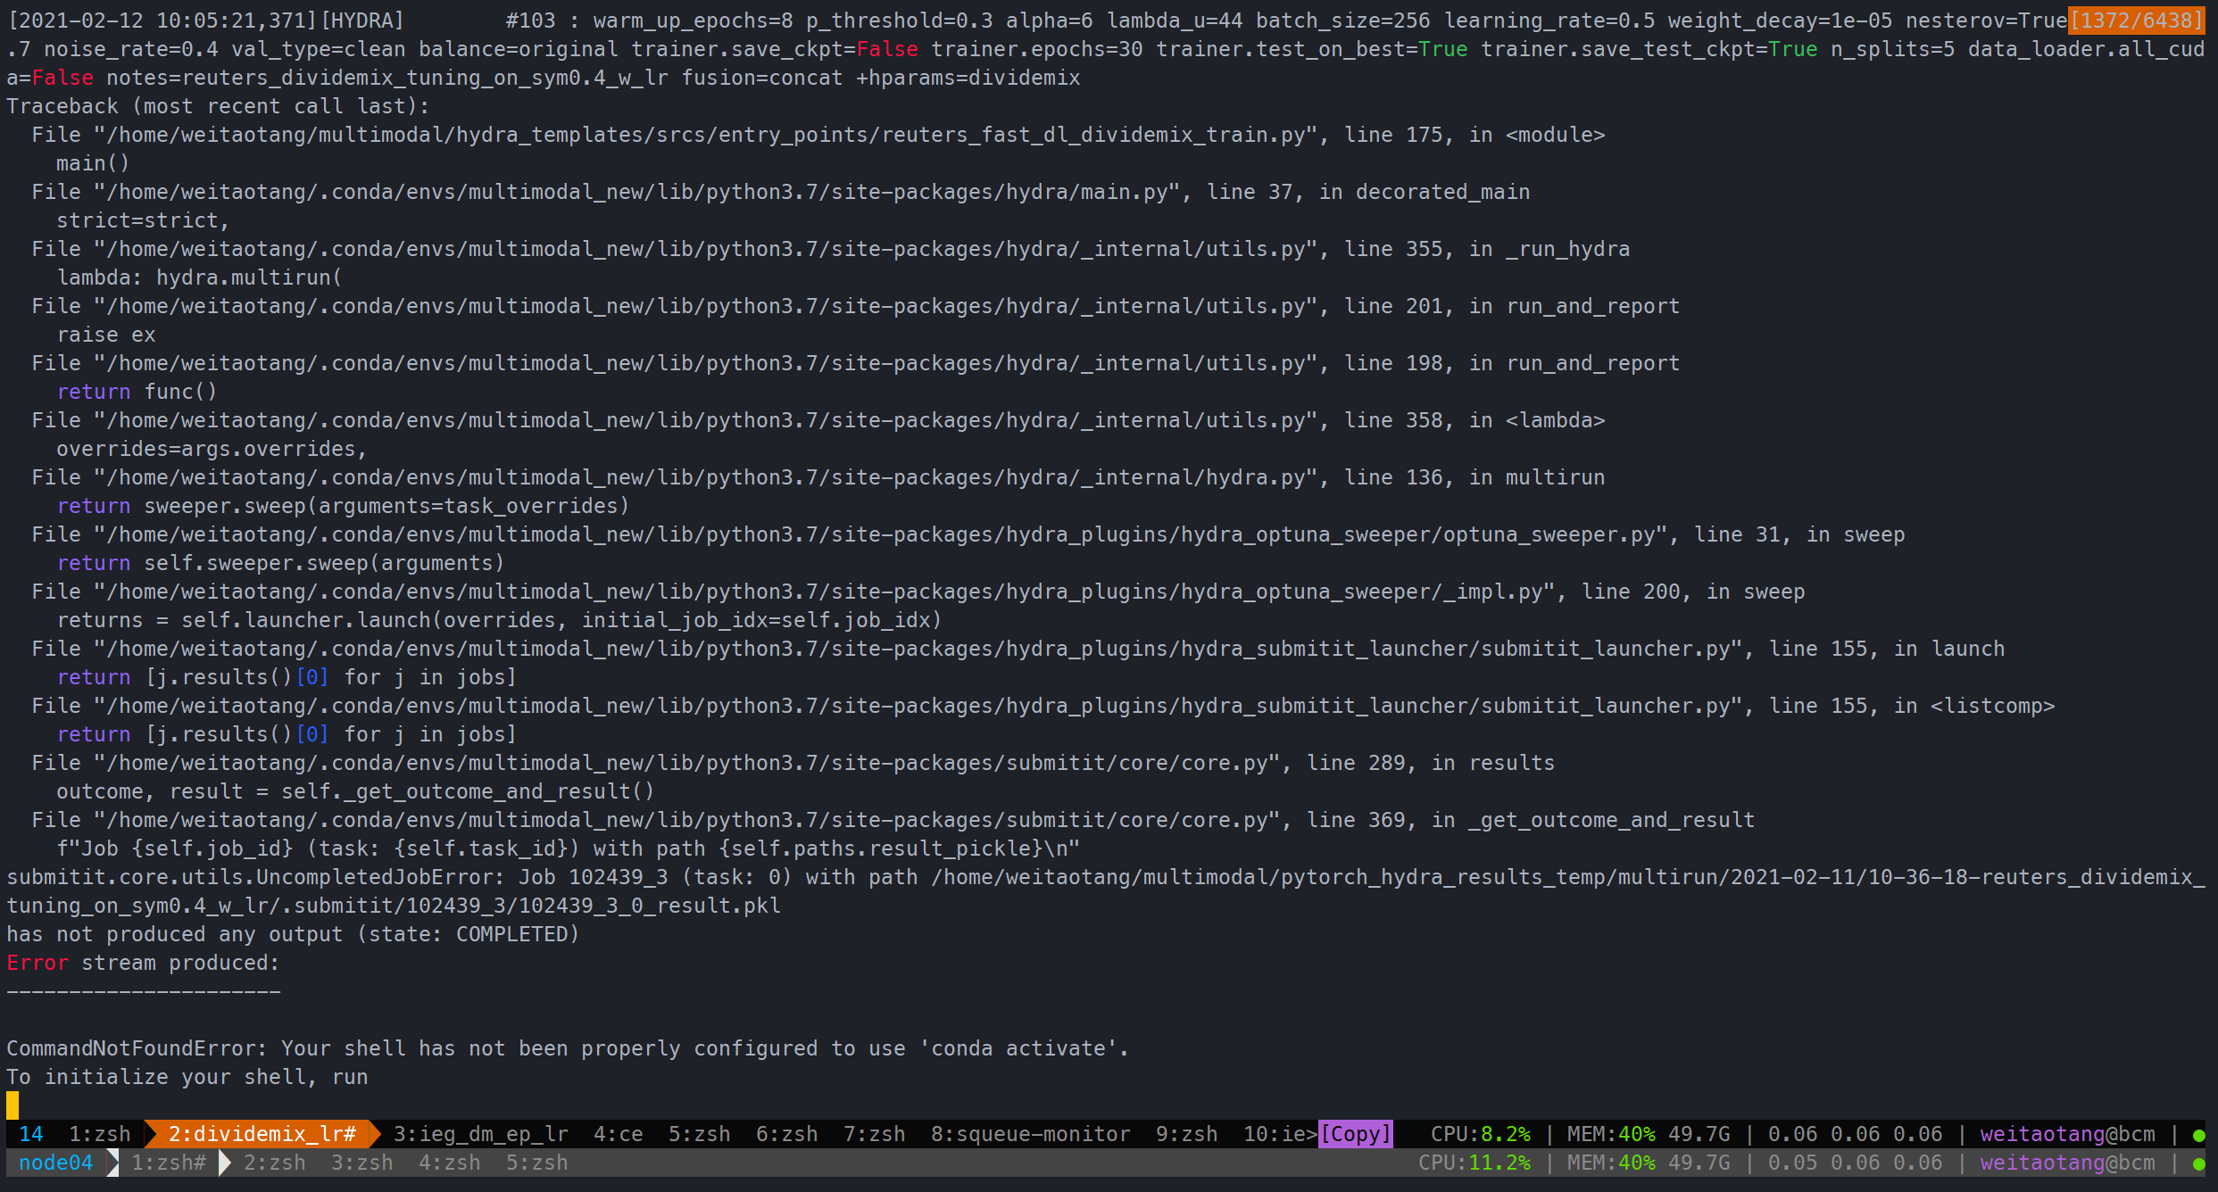The image size is (2218, 1192).
Task: Click weitaotang@bcm in the bottom status bar
Action: (x=2067, y=1163)
